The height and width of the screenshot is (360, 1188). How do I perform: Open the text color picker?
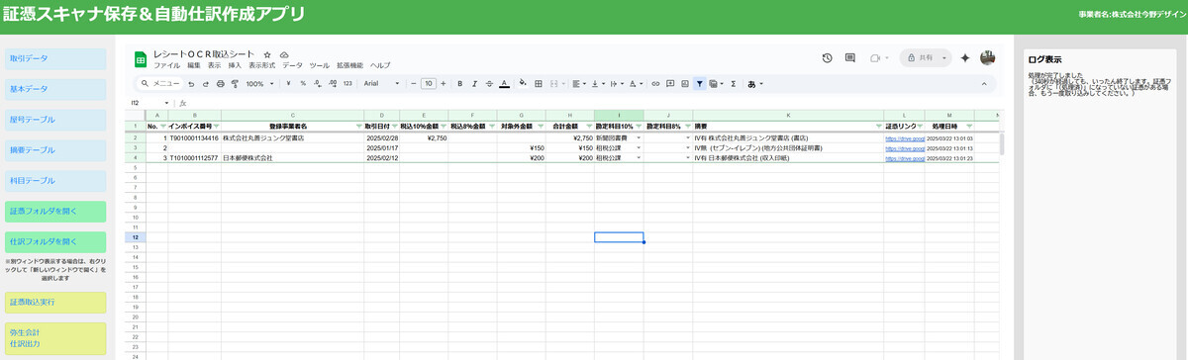tap(504, 84)
